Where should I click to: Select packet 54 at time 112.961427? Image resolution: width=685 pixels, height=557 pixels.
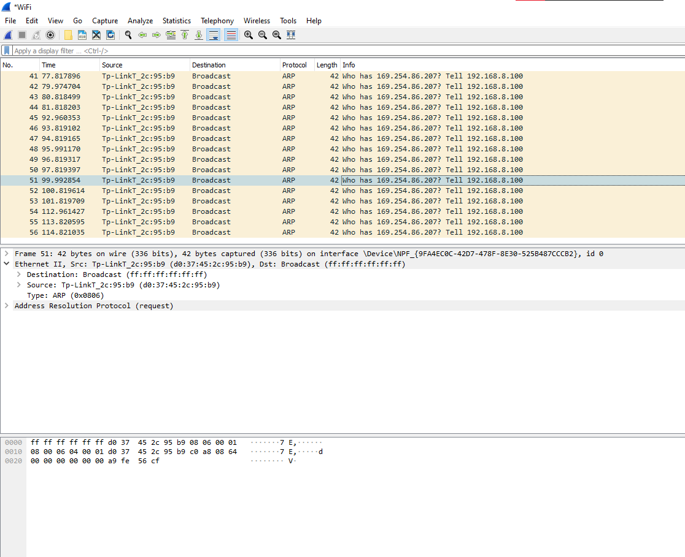pyautogui.click(x=342, y=211)
